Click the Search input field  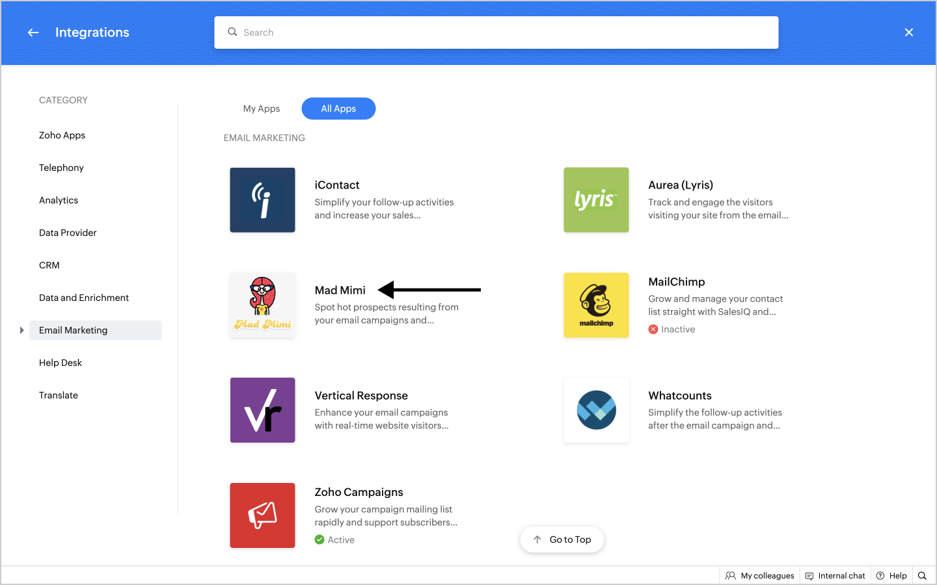click(496, 32)
